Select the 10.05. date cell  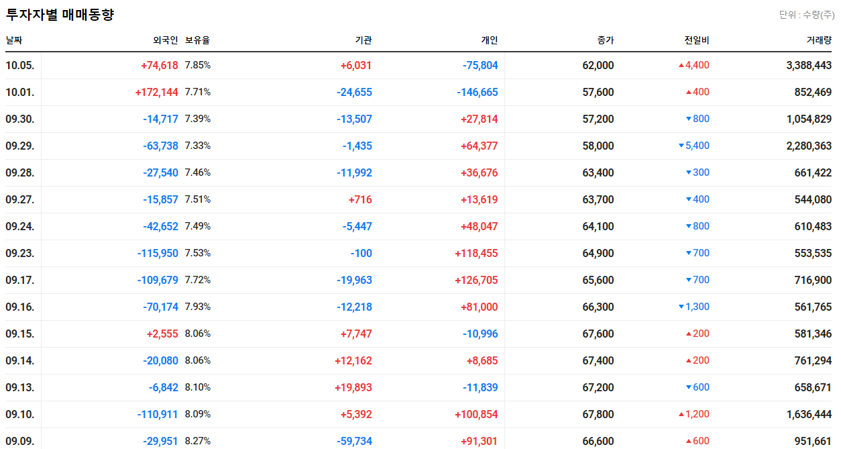coord(20,65)
